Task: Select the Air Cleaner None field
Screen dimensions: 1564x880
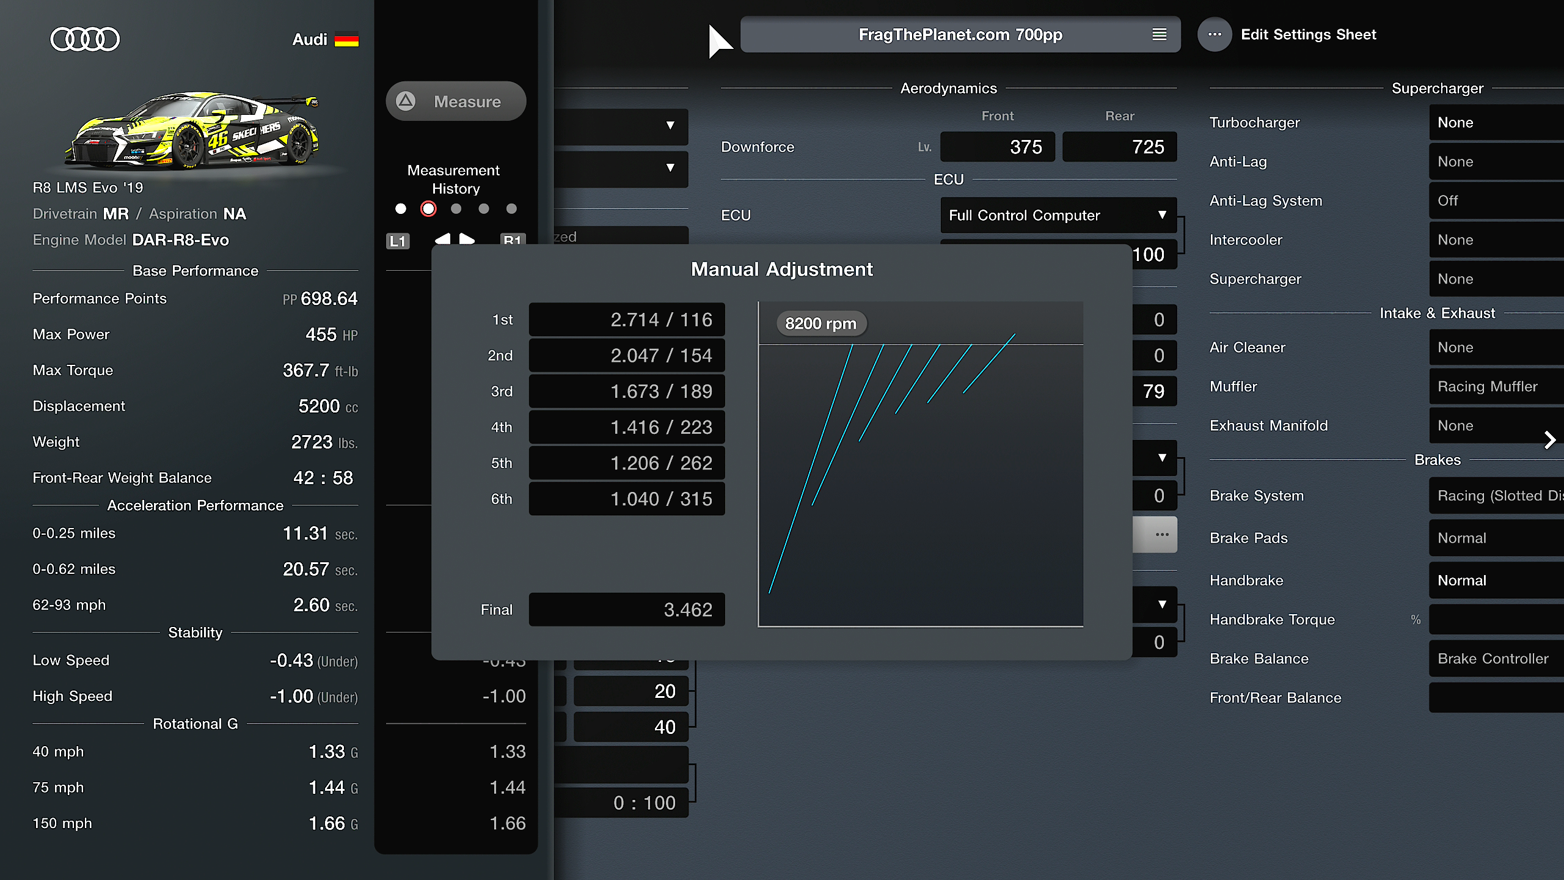Action: 1497,347
